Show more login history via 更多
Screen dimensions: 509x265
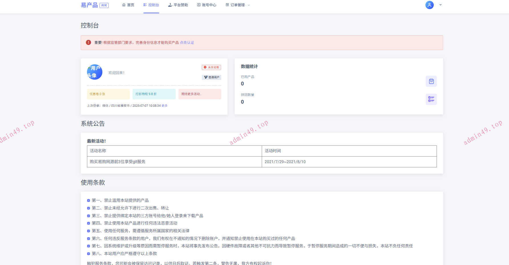165,106
